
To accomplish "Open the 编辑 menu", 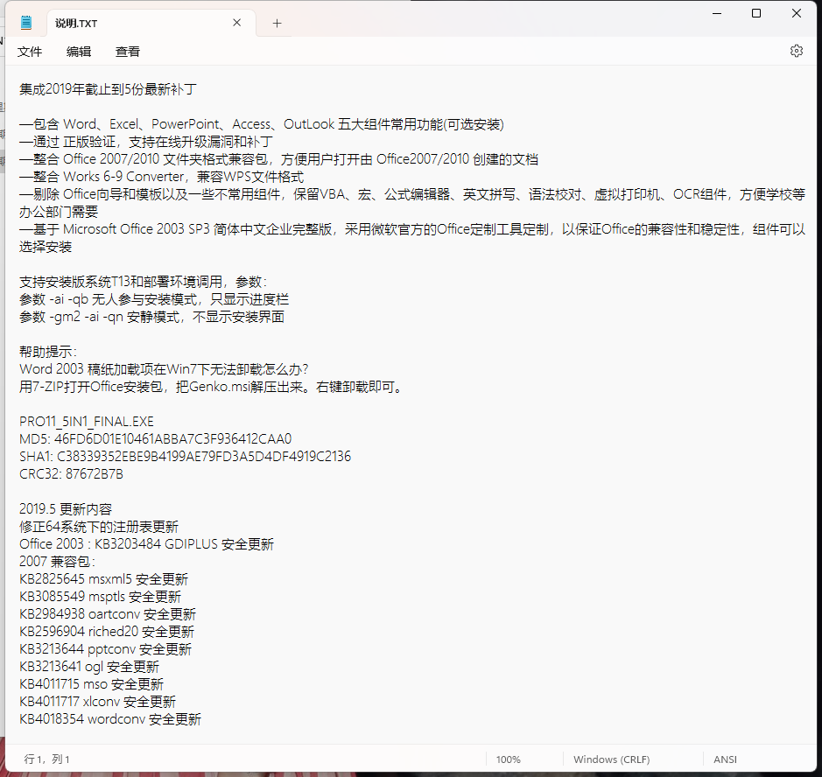I will pyautogui.click(x=78, y=52).
